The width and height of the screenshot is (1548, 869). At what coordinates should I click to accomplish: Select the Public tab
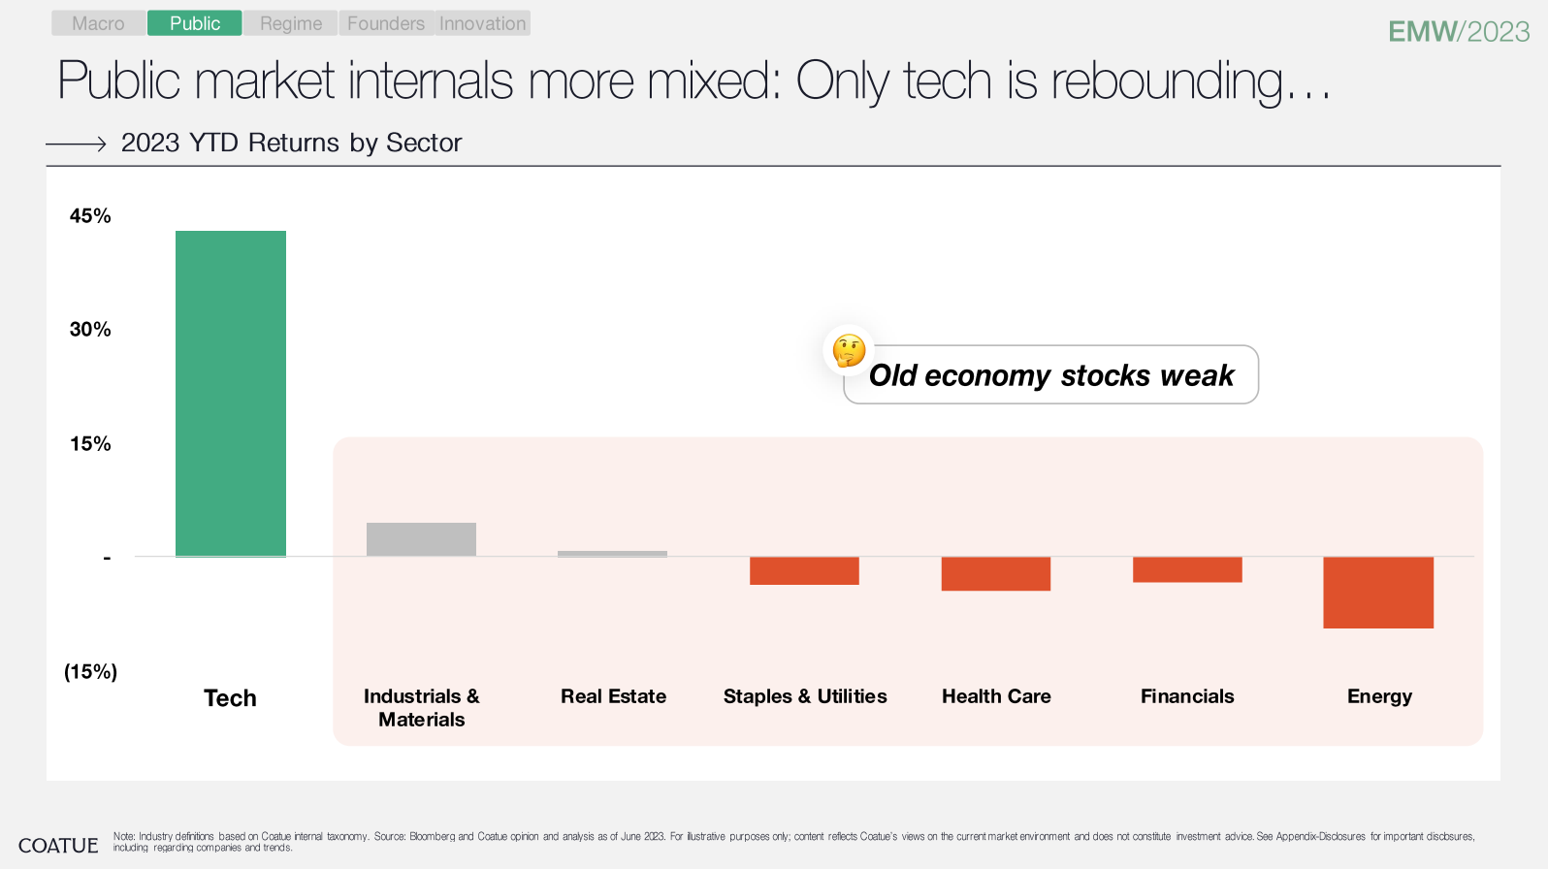[x=195, y=23]
